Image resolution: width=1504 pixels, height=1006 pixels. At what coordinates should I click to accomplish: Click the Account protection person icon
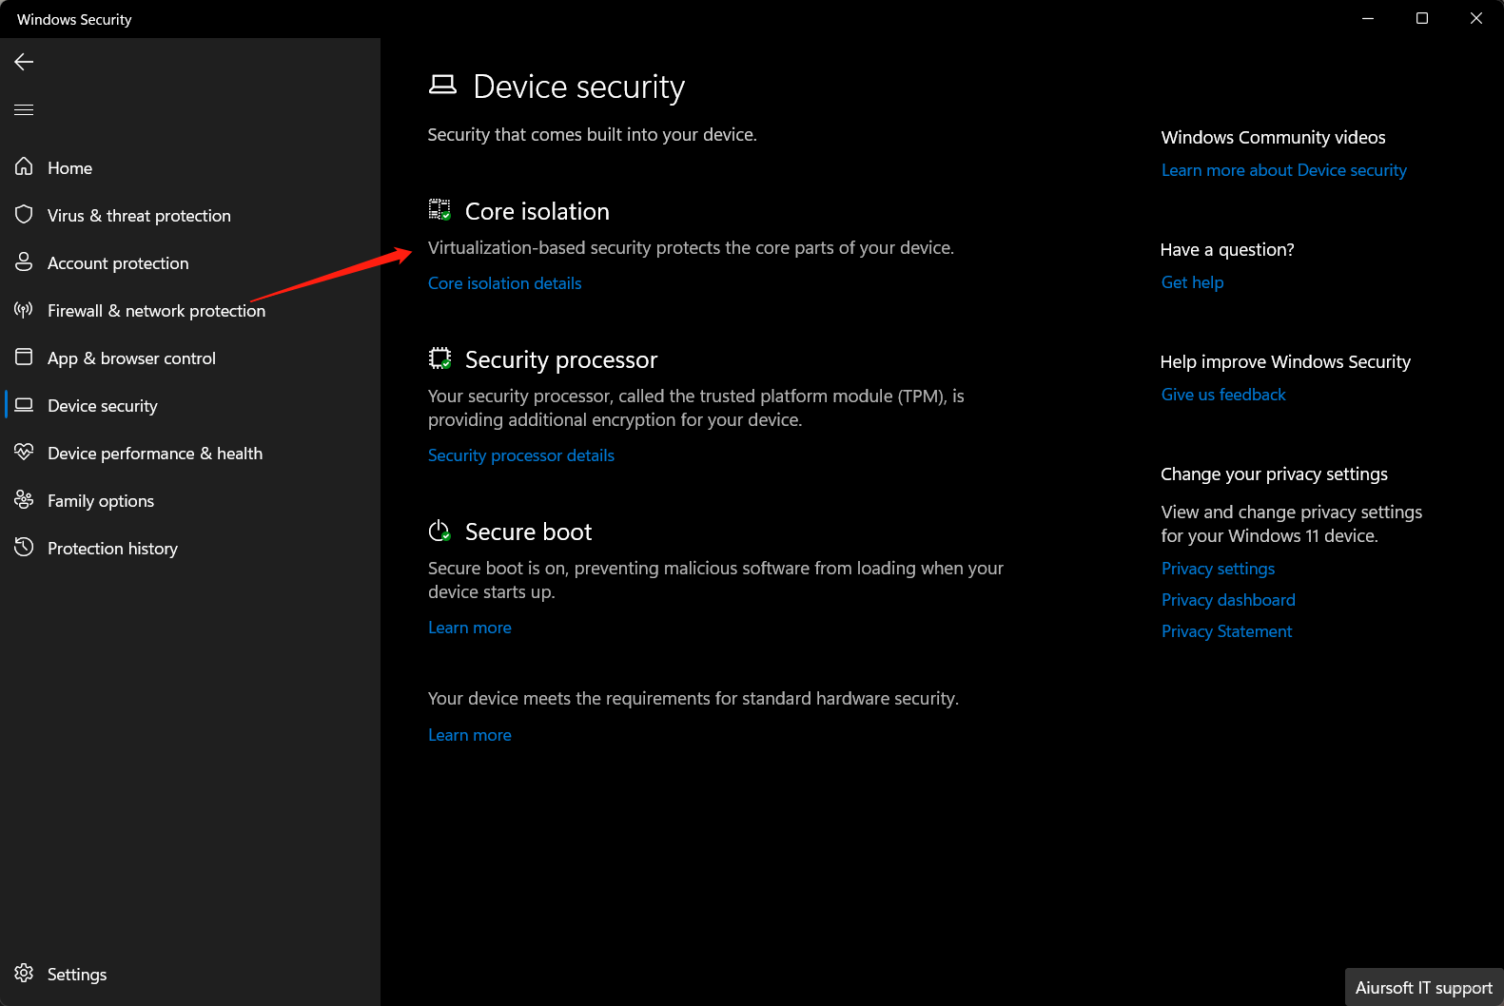click(24, 262)
